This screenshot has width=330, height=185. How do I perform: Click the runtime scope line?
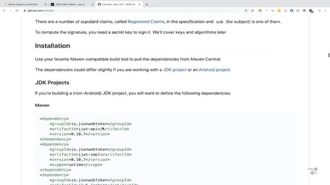pos(76,164)
